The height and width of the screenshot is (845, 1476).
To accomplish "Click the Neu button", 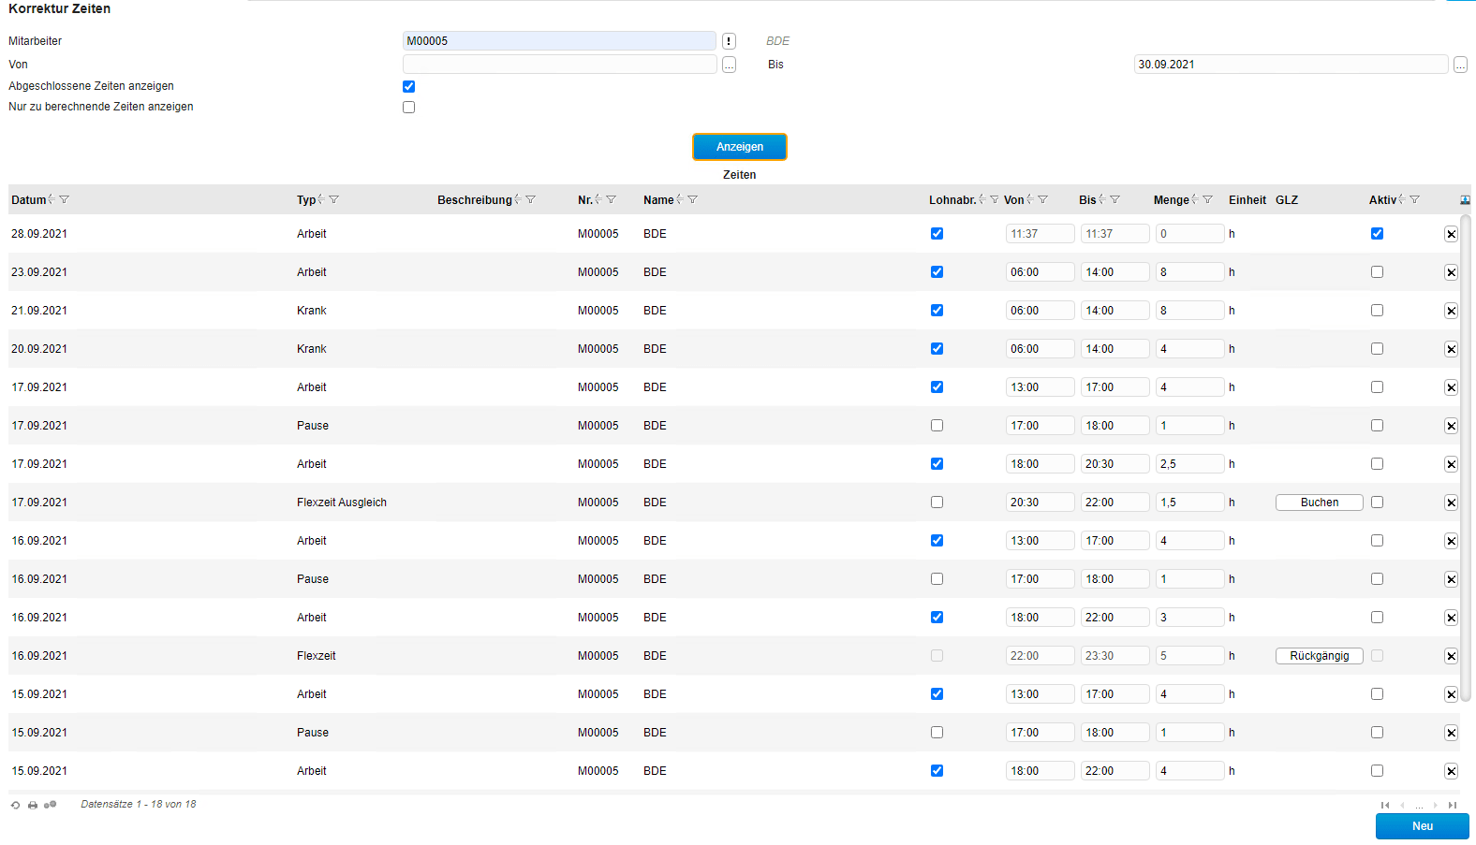I will pos(1423,826).
